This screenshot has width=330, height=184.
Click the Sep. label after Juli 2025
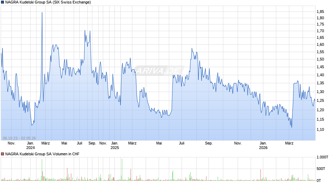(x=209, y=143)
